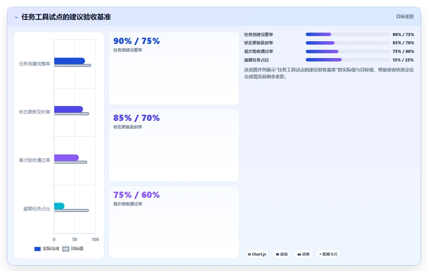Click the gray target bar for 首次验收通过率 in the chart
This screenshot has width=428, height=271.
click(70, 162)
